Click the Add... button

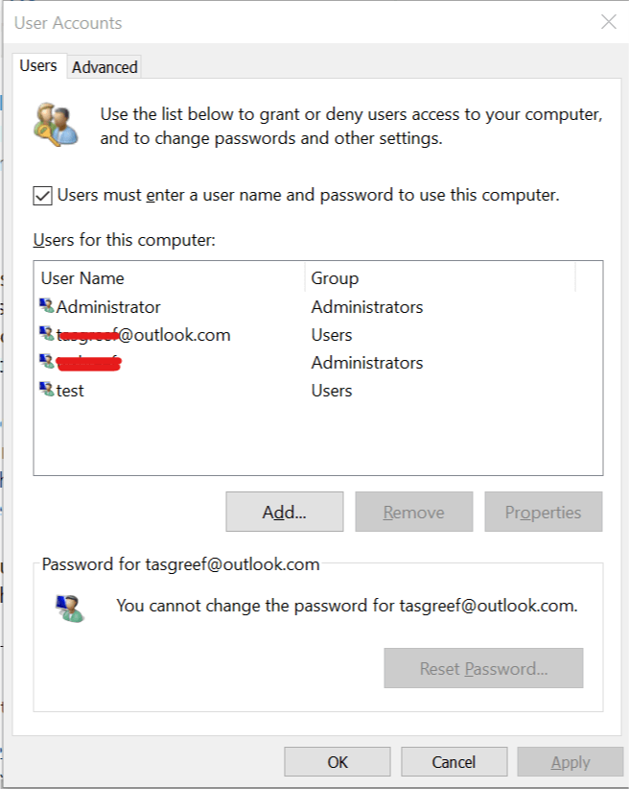pos(285,512)
